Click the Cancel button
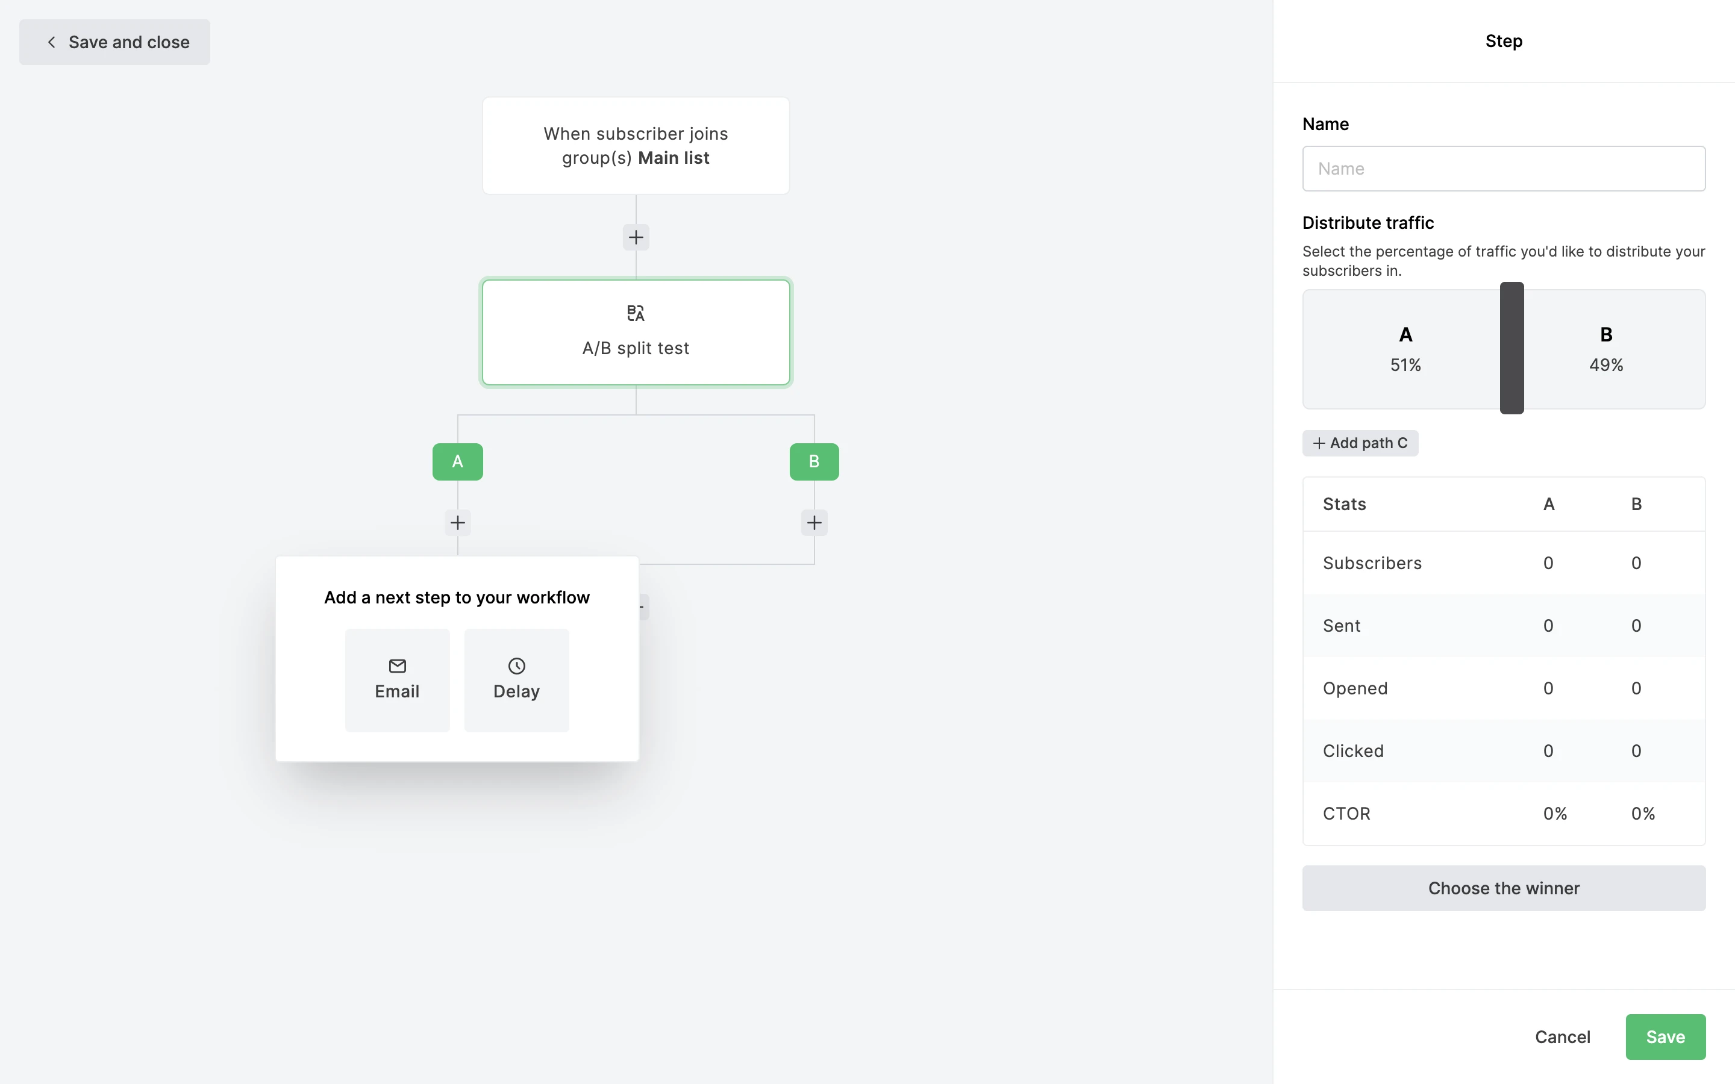 pos(1561,1036)
